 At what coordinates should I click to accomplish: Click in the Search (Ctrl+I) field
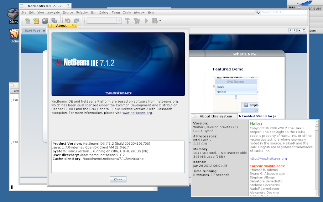pyautogui.click(x=284, y=12)
